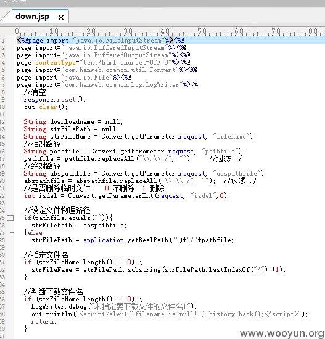325x339 pixels.
Task: Click the contentType keyword on line 4
Action: coord(56,62)
